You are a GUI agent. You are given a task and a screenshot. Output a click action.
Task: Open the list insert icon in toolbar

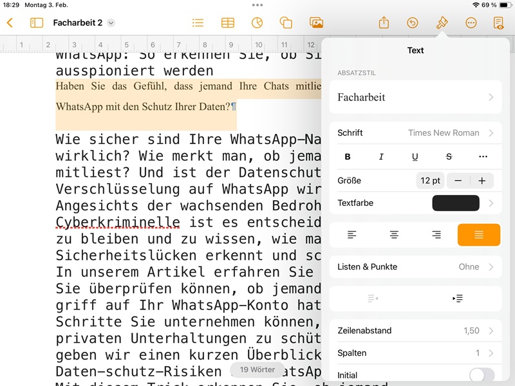[x=198, y=23]
